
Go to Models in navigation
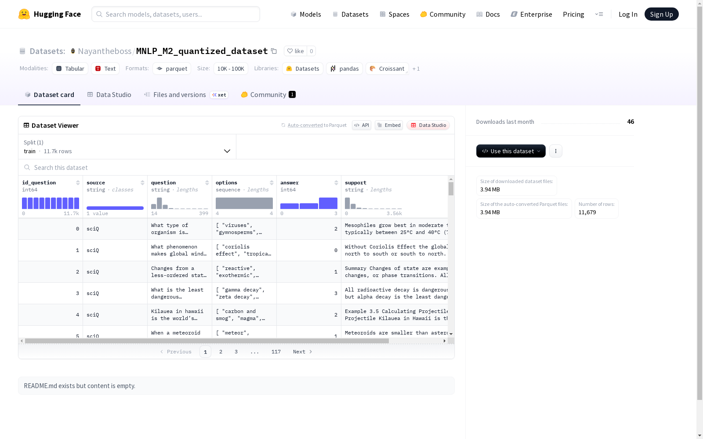(x=306, y=14)
